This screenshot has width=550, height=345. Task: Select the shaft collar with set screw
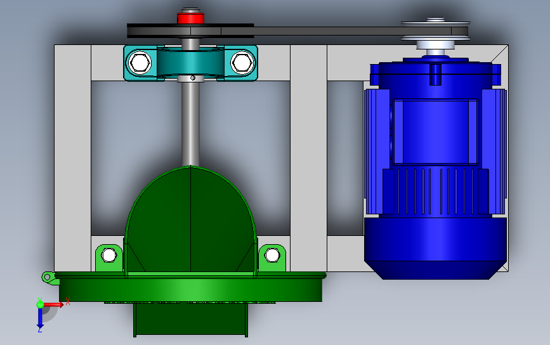point(190,78)
